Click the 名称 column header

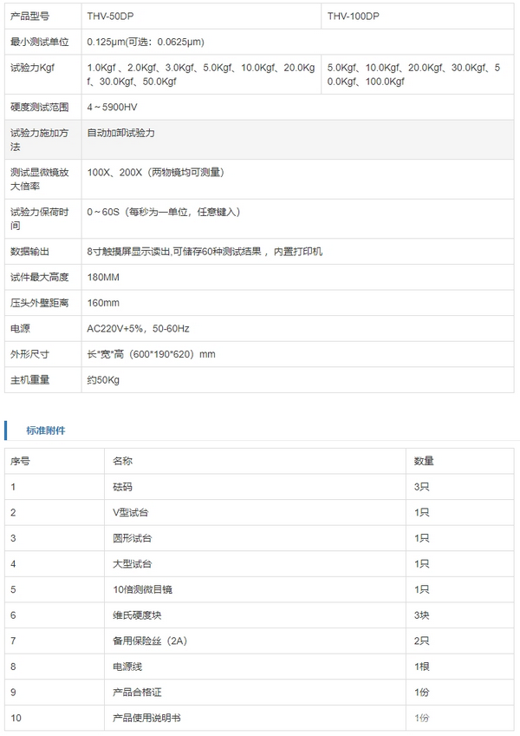[122, 461]
